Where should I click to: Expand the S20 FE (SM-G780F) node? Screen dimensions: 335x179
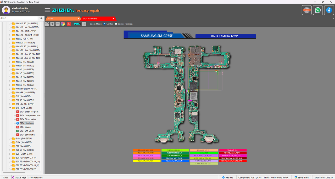pyautogui.click(x=10, y=154)
